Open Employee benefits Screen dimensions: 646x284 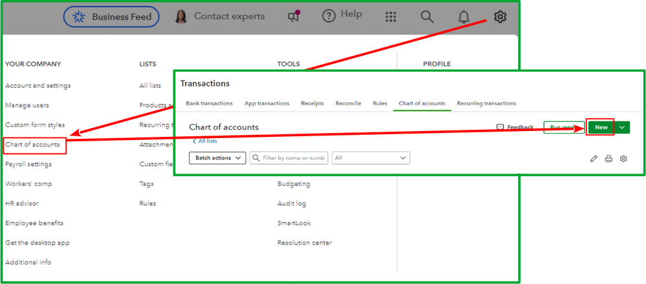click(x=34, y=223)
